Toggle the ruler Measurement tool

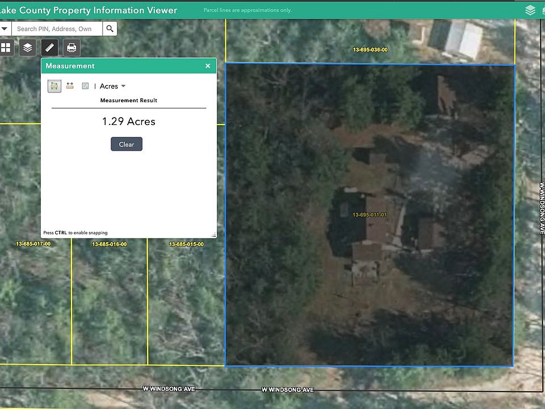tap(49, 48)
